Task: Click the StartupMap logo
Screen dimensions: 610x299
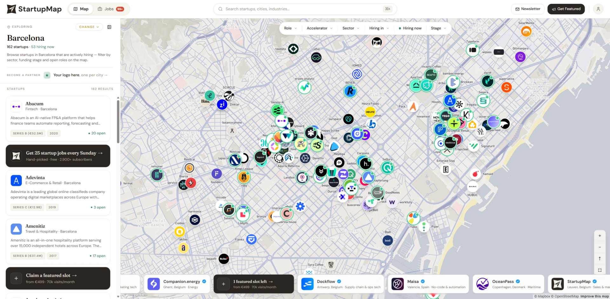Action: point(34,9)
